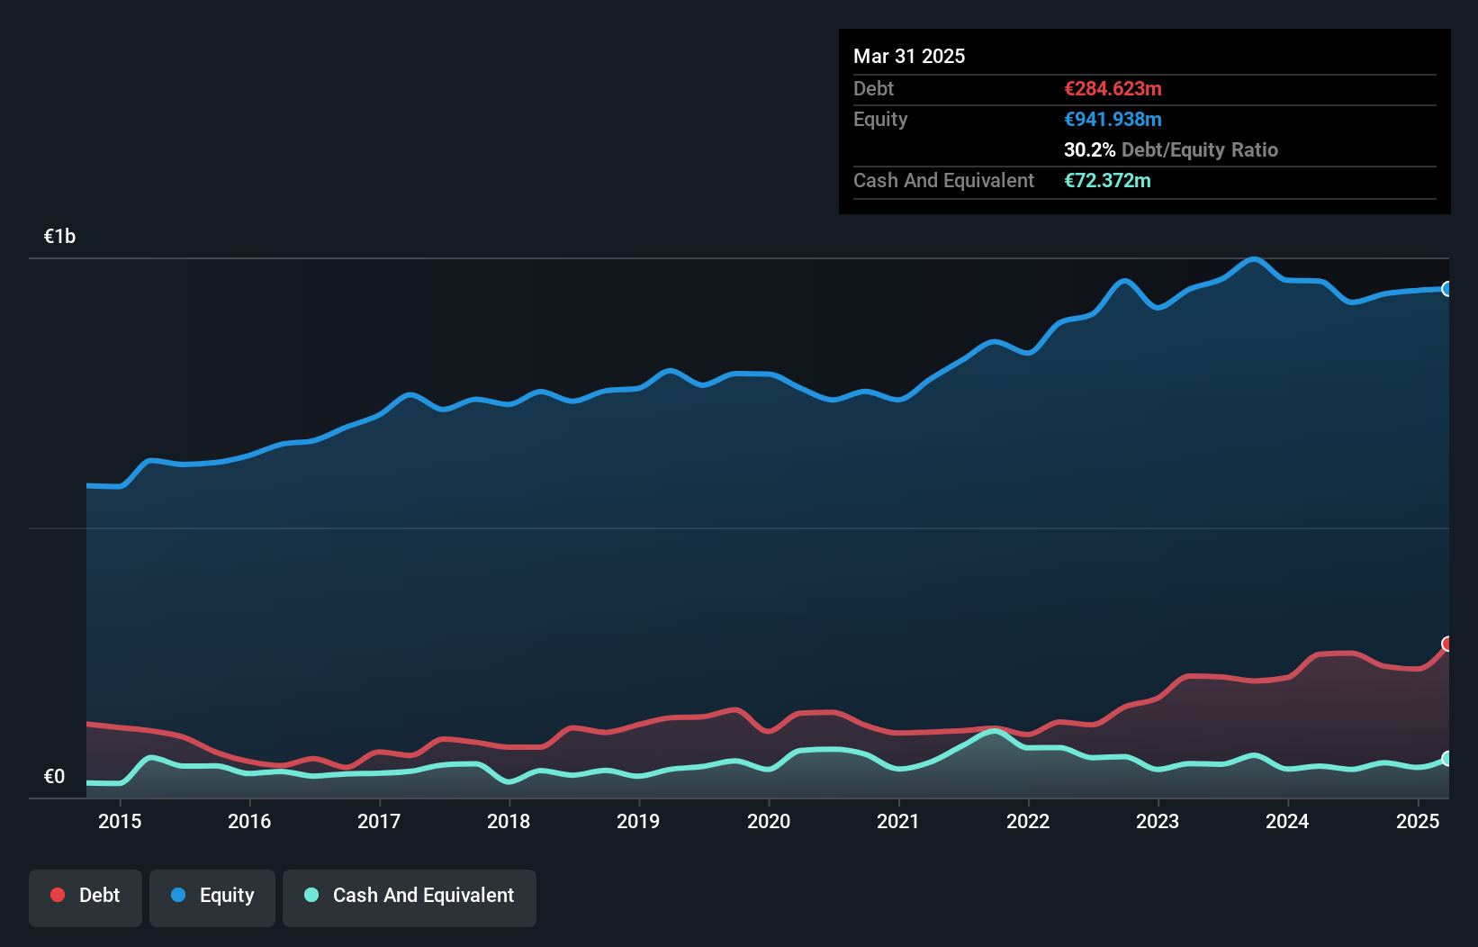The width and height of the screenshot is (1478, 947).
Task: Click the blue Equity legend dot
Action: click(178, 895)
